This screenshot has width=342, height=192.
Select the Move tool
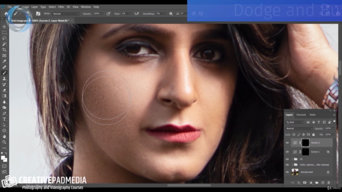click(x=4, y=27)
